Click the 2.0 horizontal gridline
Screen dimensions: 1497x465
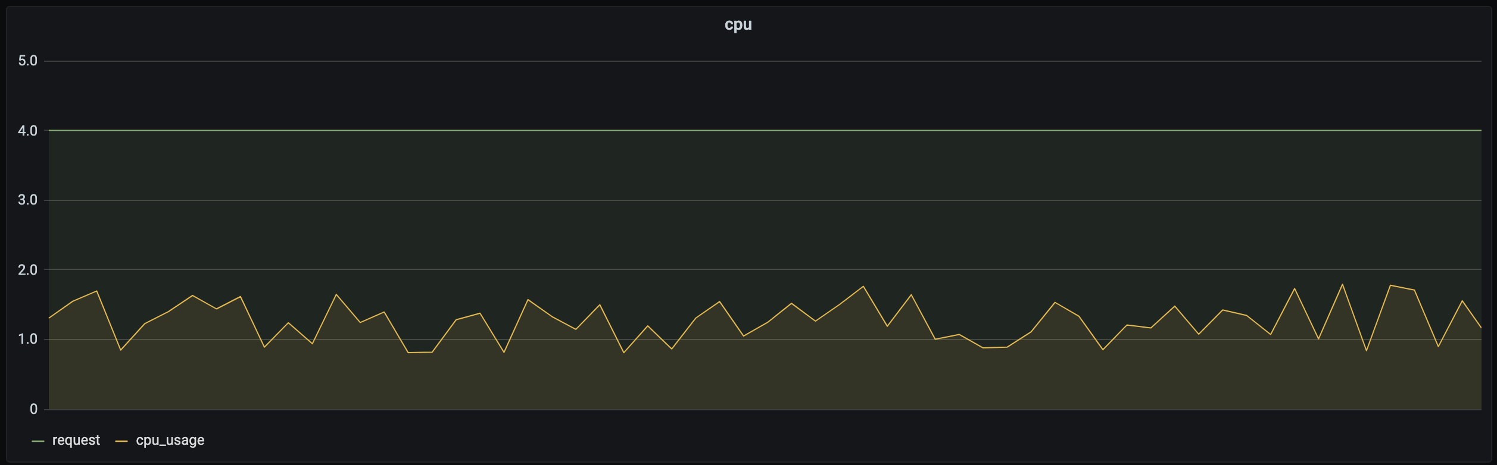click(762, 269)
